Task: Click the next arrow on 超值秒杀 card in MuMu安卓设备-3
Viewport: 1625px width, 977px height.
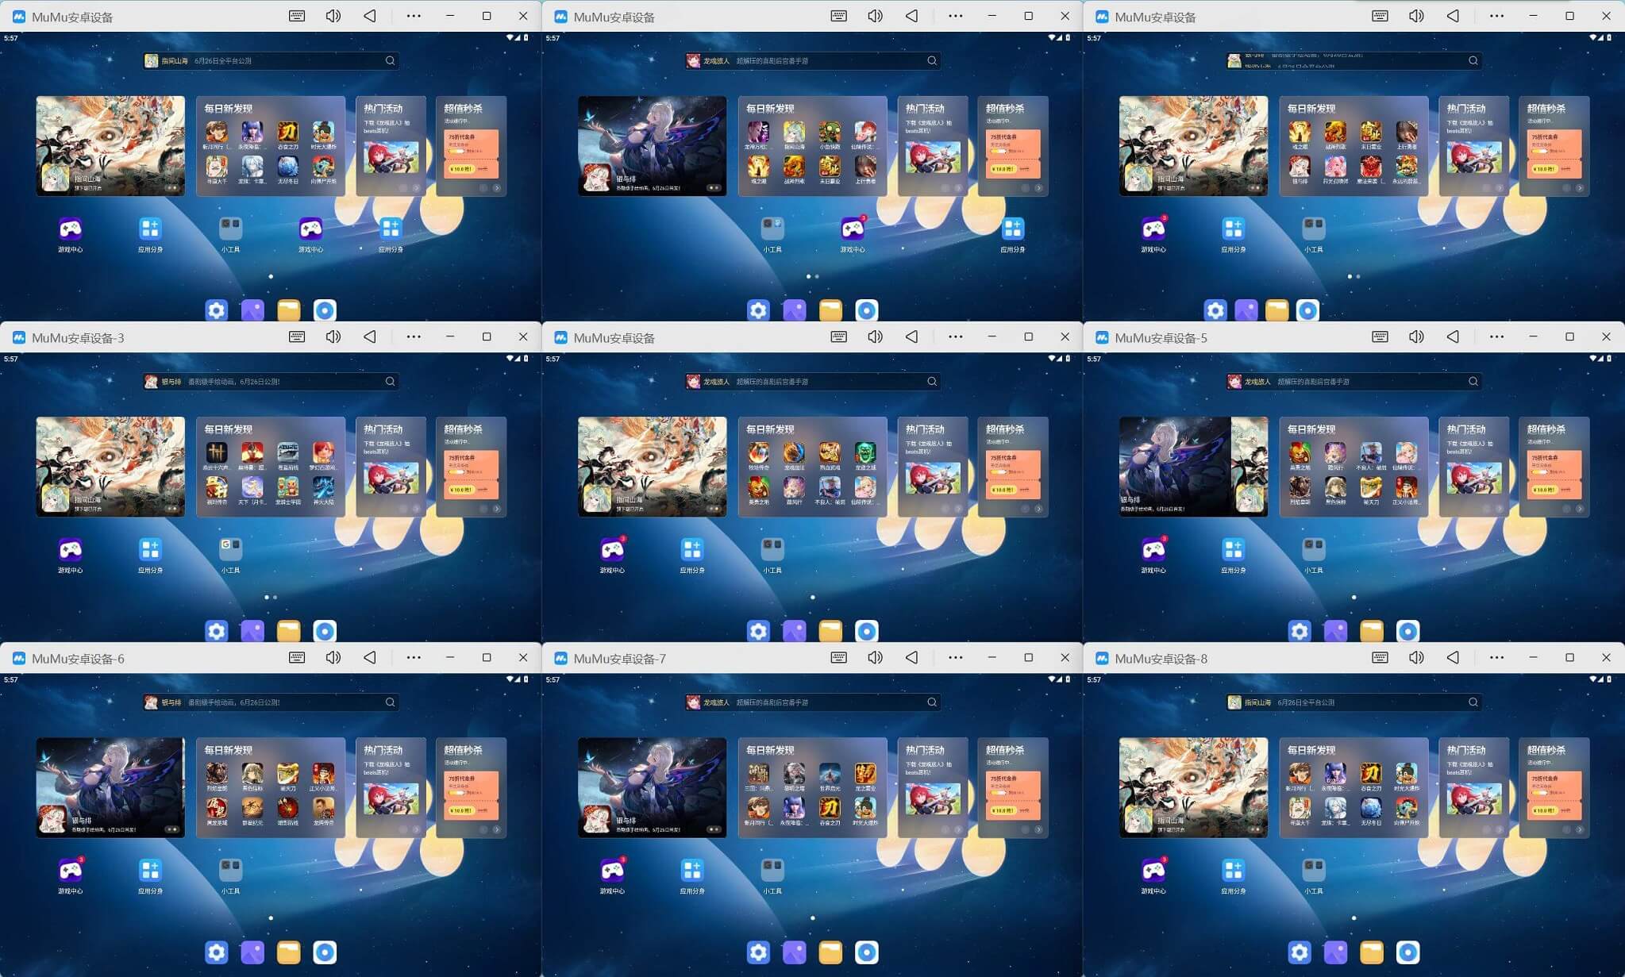Action: [x=497, y=509]
